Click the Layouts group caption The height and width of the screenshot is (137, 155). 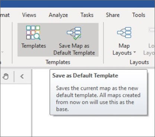click(x=139, y=62)
